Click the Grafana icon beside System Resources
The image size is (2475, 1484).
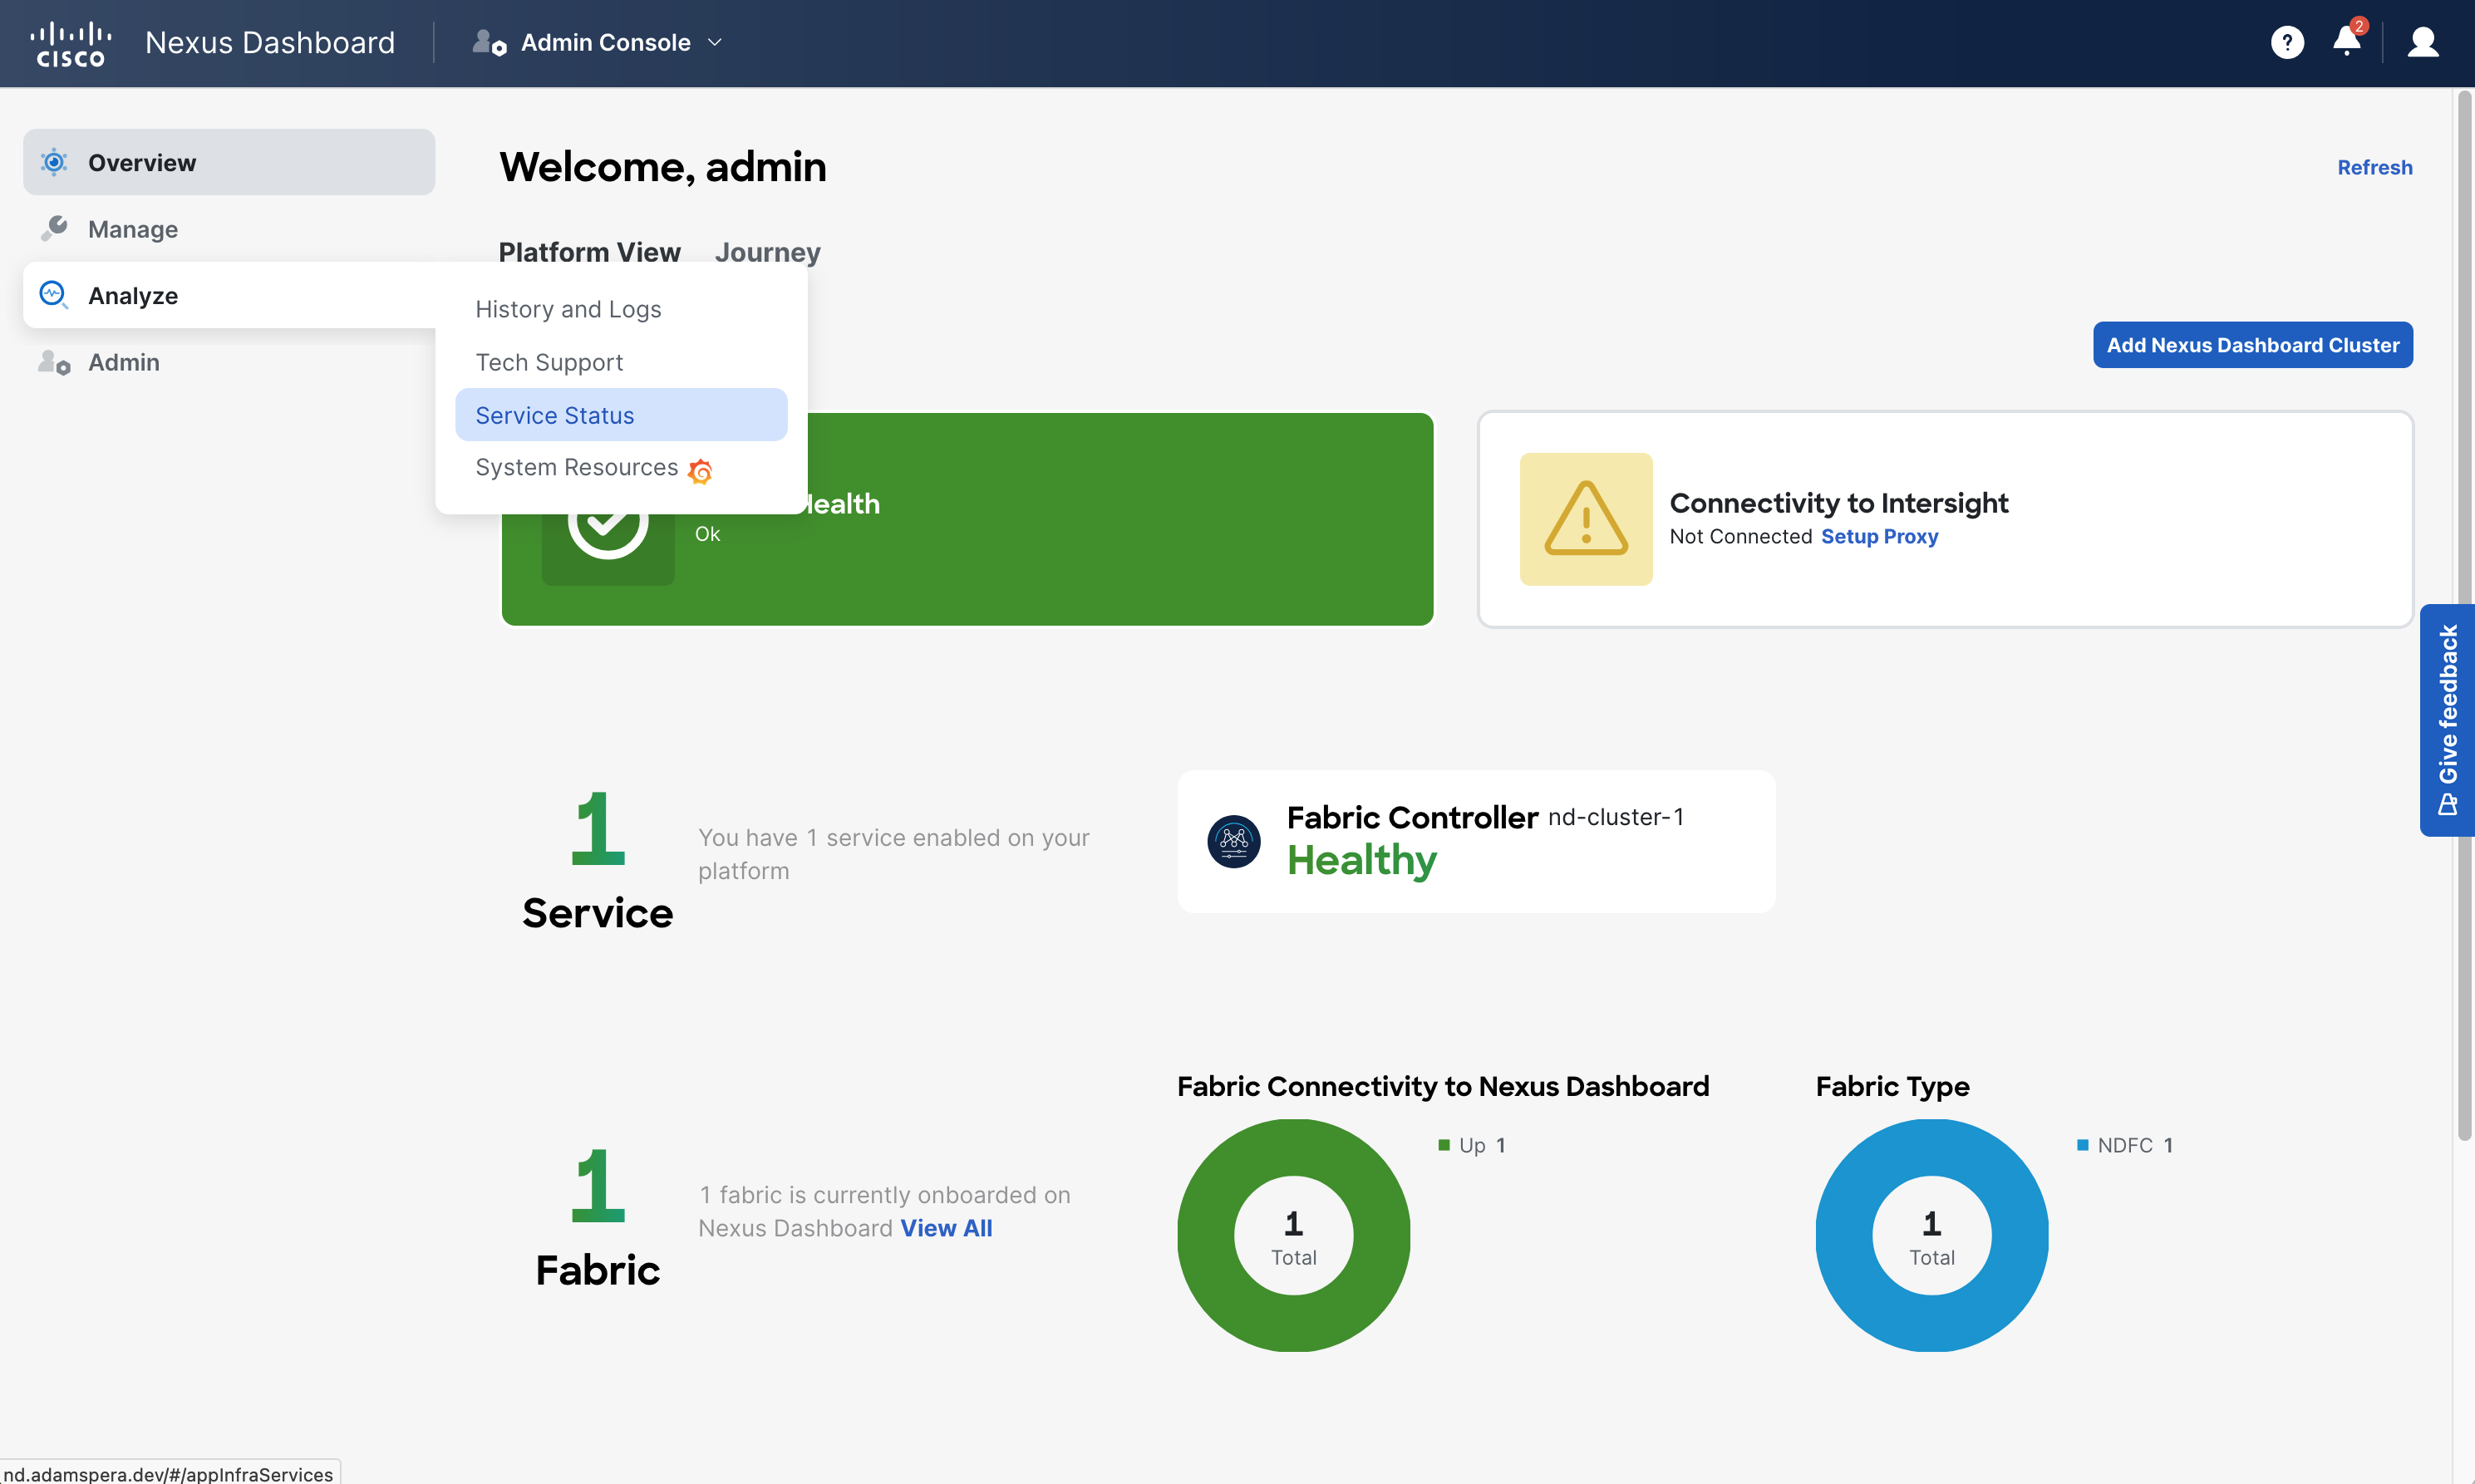(x=701, y=470)
